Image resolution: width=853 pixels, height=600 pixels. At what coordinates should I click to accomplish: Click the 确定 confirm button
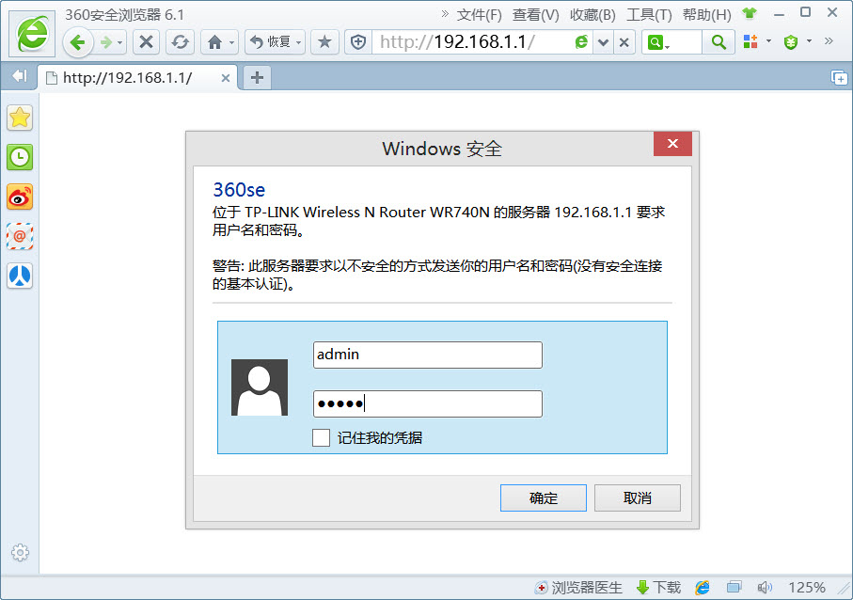tap(543, 498)
